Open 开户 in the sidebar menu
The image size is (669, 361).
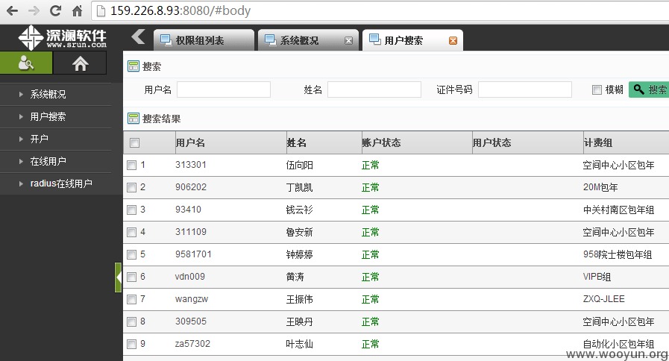(39, 139)
